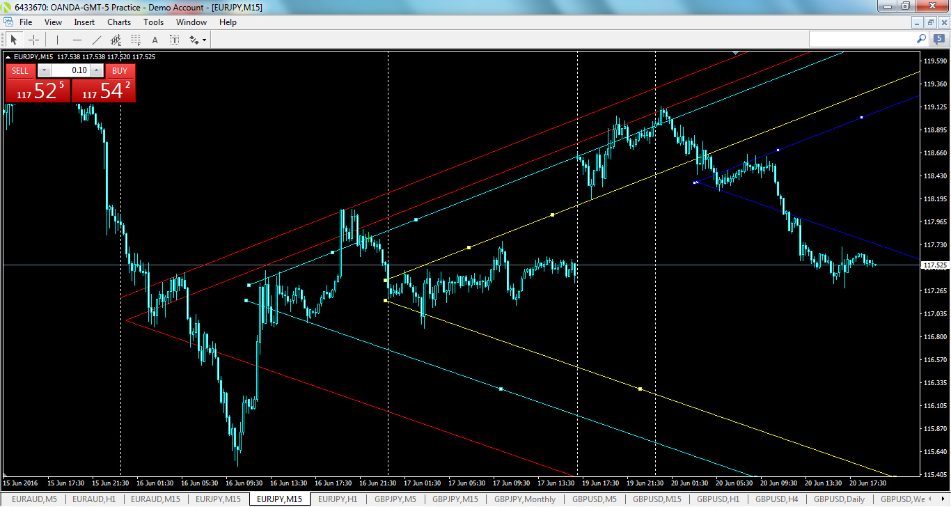The height and width of the screenshot is (507, 951).
Task: Select the Trendline drawing tool
Action: pyautogui.click(x=96, y=40)
